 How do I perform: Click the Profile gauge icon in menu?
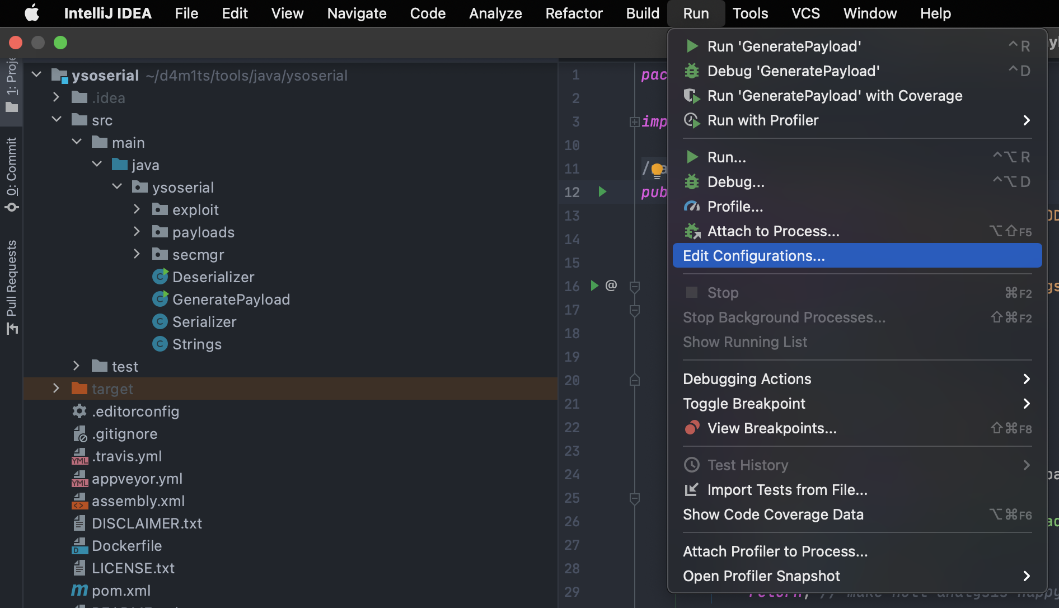(x=692, y=207)
